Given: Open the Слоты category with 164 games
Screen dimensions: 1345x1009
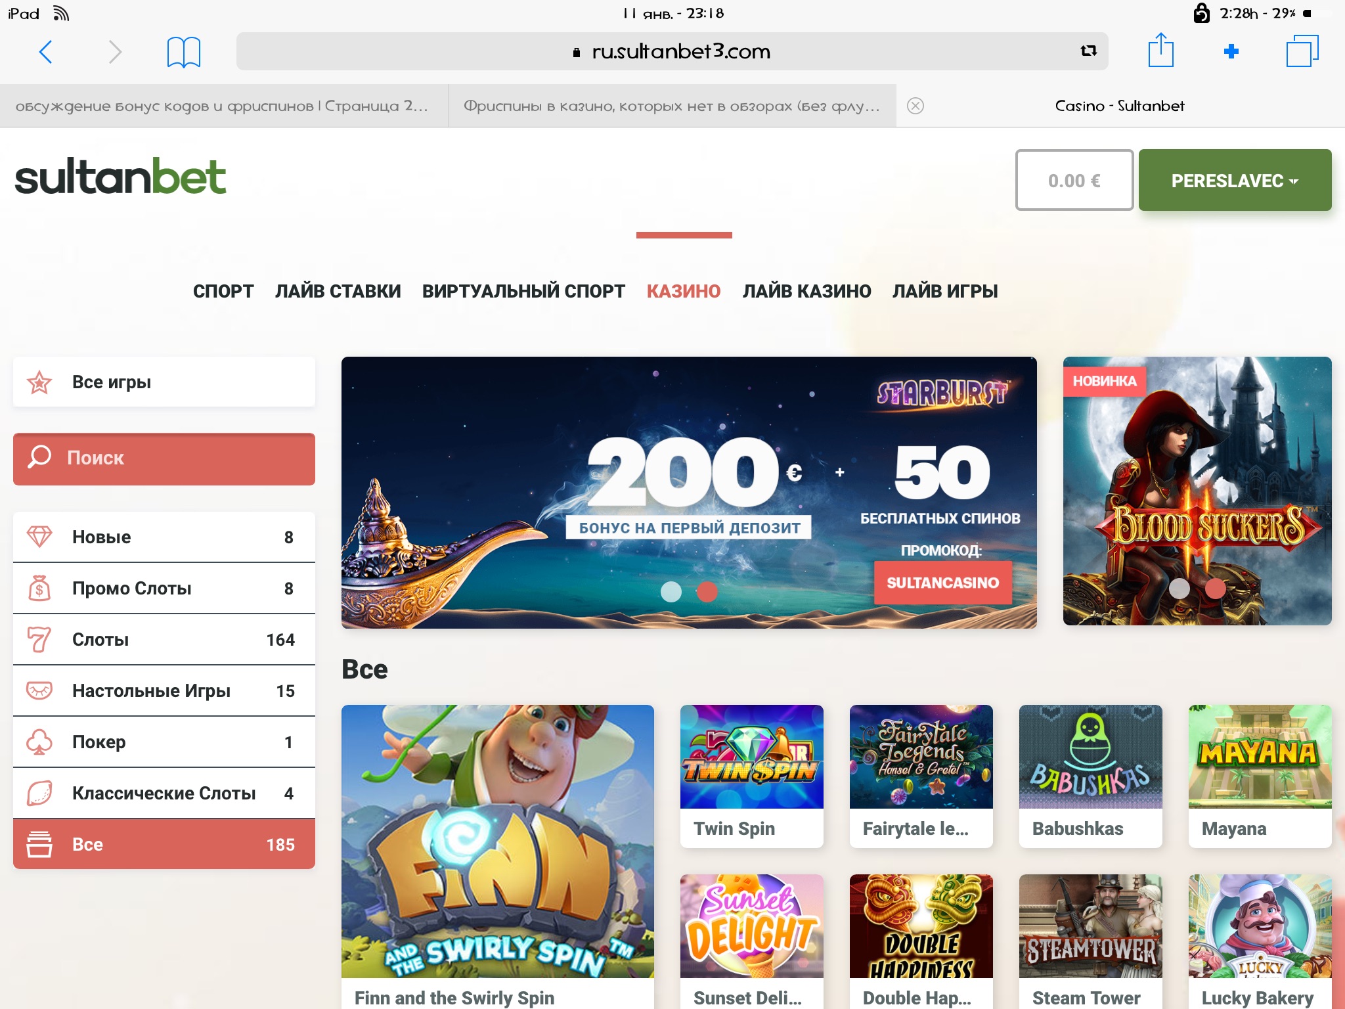Looking at the screenshot, I should [164, 640].
